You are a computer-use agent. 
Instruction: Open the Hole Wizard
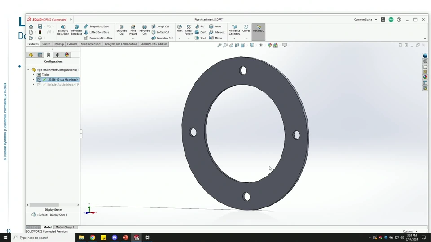133,30
